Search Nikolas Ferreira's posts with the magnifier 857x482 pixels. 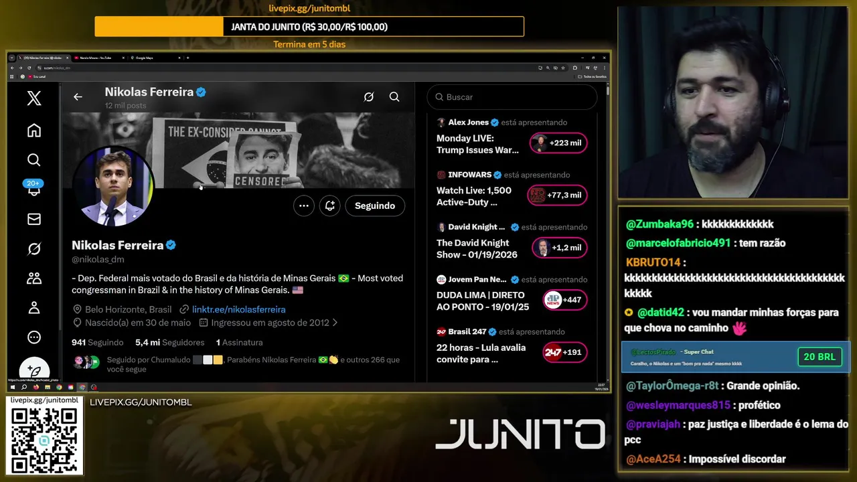(x=394, y=97)
